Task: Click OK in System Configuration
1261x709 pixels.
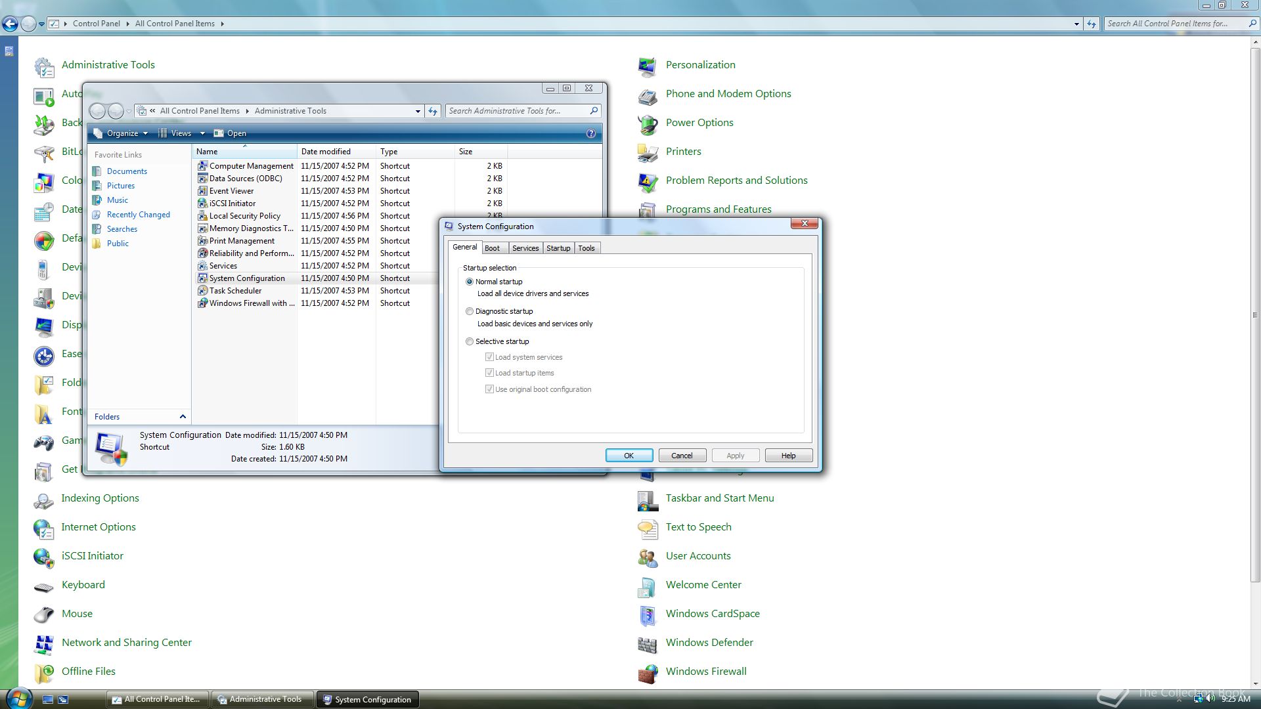Action: (x=629, y=456)
